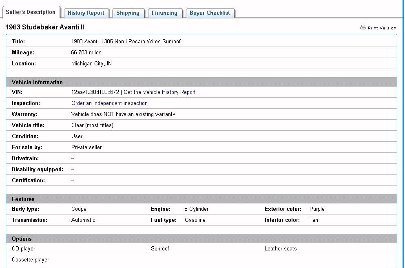Click the Sunroof option entry
The height and width of the screenshot is (268, 405).
(x=160, y=249)
